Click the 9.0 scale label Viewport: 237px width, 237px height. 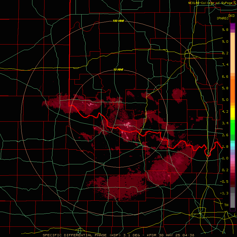pyautogui.click(x=225, y=41)
